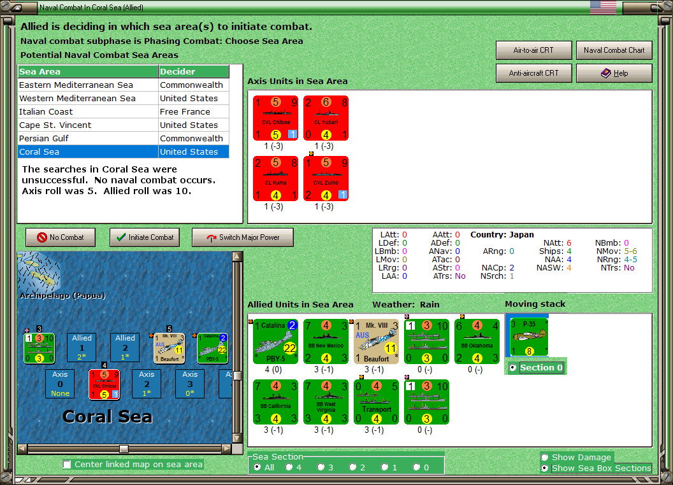Image resolution: width=673 pixels, height=485 pixels.
Task: Select sea section 2 radio button
Action: 352,467
